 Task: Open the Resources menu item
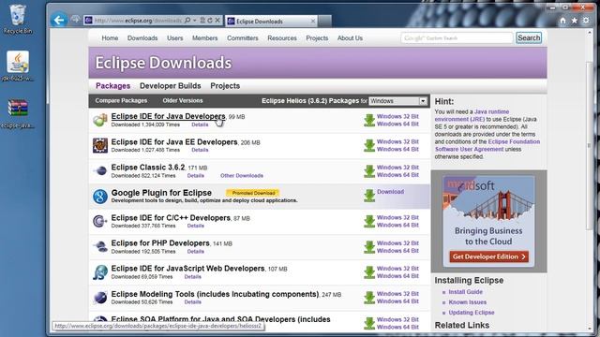(282, 38)
